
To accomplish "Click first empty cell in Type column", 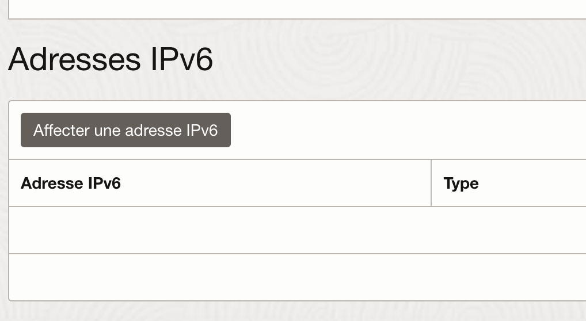I will point(509,230).
